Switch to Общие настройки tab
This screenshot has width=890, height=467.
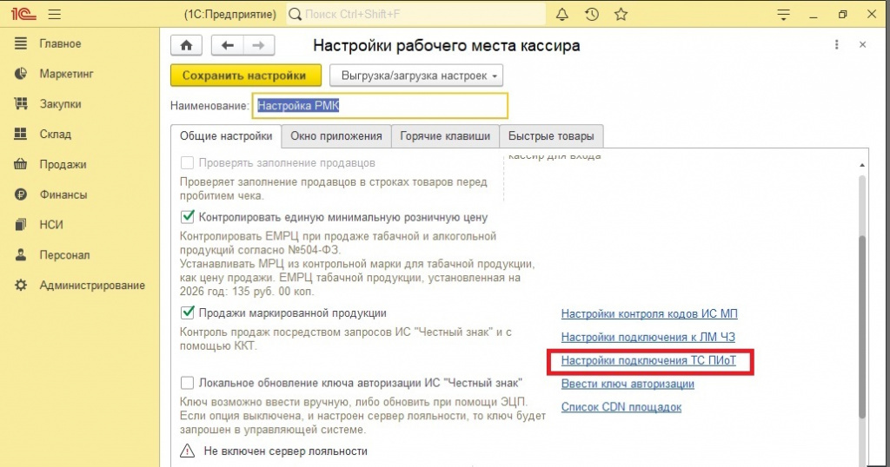click(x=226, y=136)
